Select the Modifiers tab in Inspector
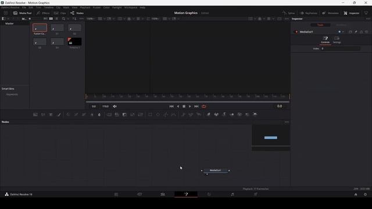This screenshot has width=372, height=209. [341, 25]
